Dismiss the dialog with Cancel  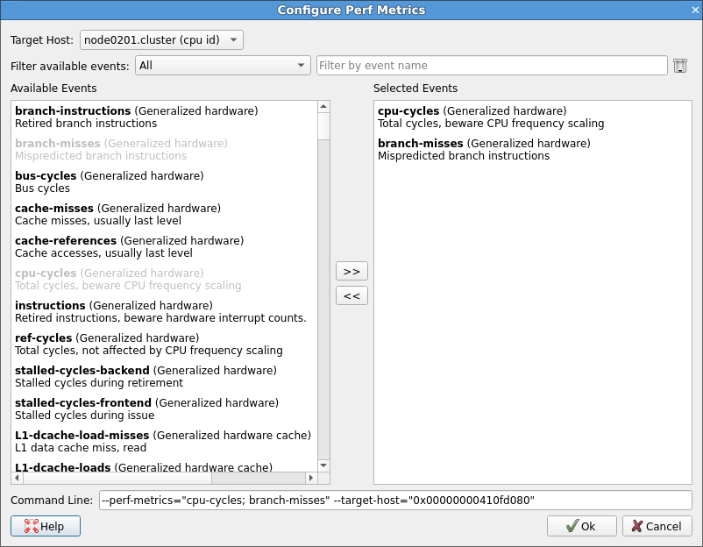[657, 526]
